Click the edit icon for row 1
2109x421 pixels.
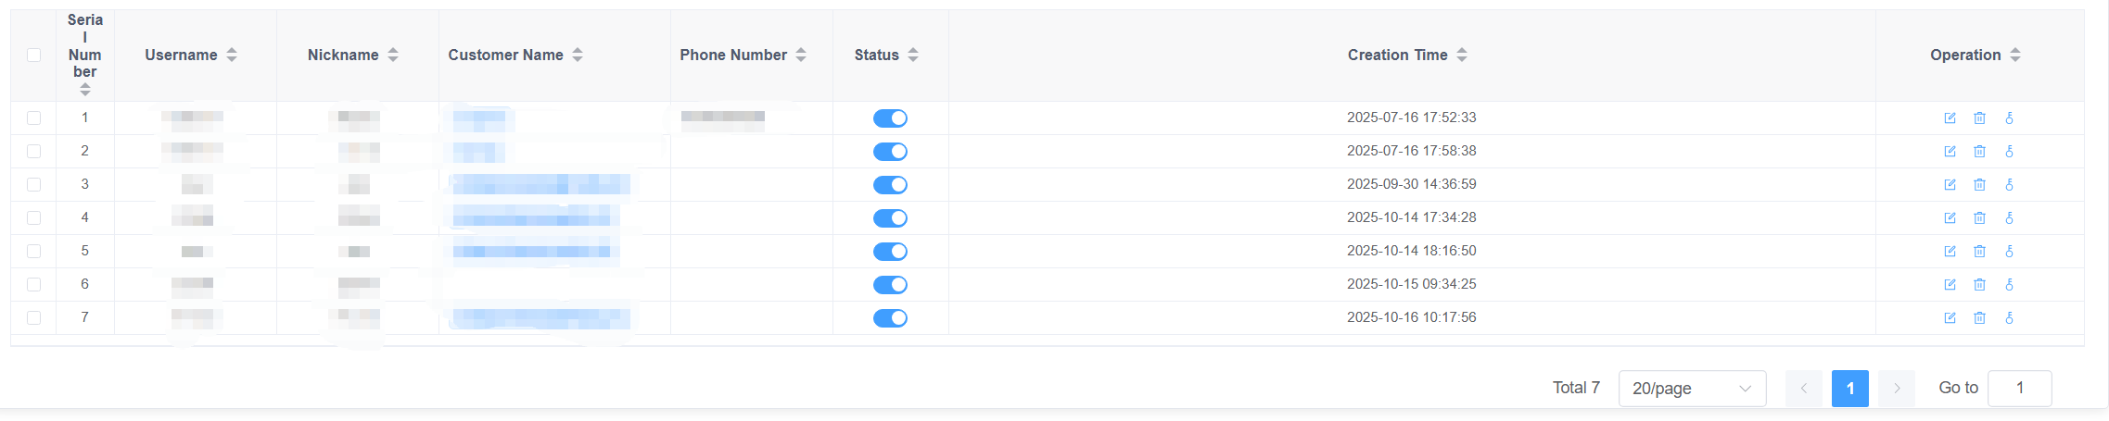(1950, 118)
